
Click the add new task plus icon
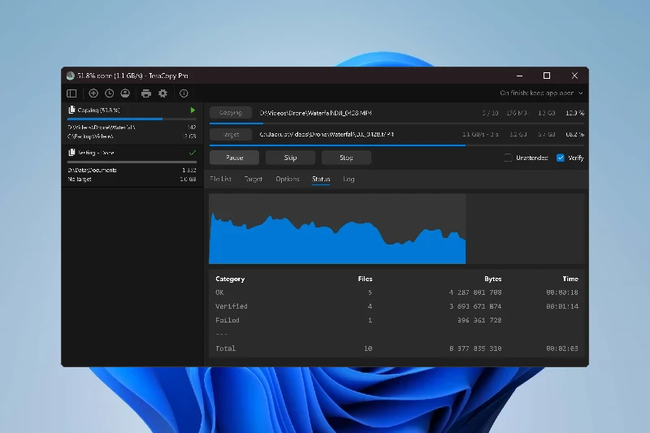pos(93,93)
